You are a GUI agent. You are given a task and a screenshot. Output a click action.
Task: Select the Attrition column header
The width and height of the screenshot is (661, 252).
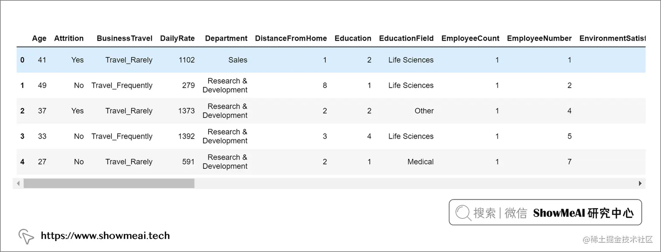(x=69, y=38)
